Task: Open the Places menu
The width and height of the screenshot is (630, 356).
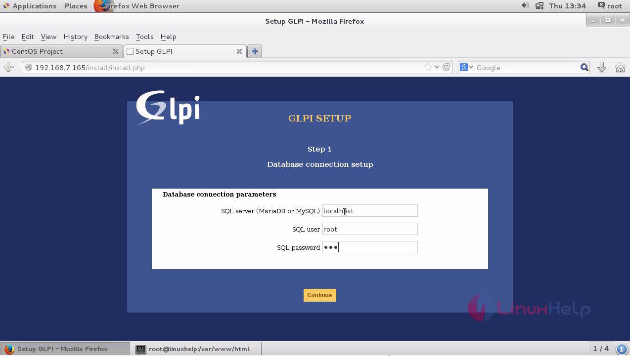Action: pos(76,6)
